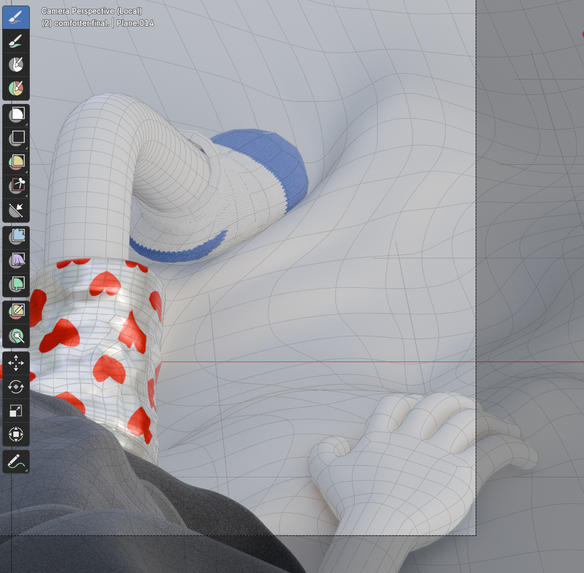
Task: Activate the Mask brush tool
Action: click(x=16, y=65)
